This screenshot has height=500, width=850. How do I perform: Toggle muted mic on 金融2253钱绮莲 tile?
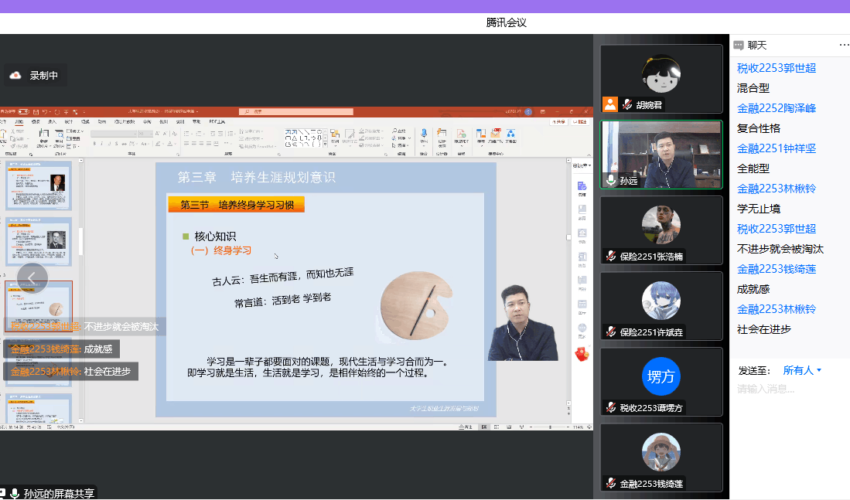tap(611, 484)
